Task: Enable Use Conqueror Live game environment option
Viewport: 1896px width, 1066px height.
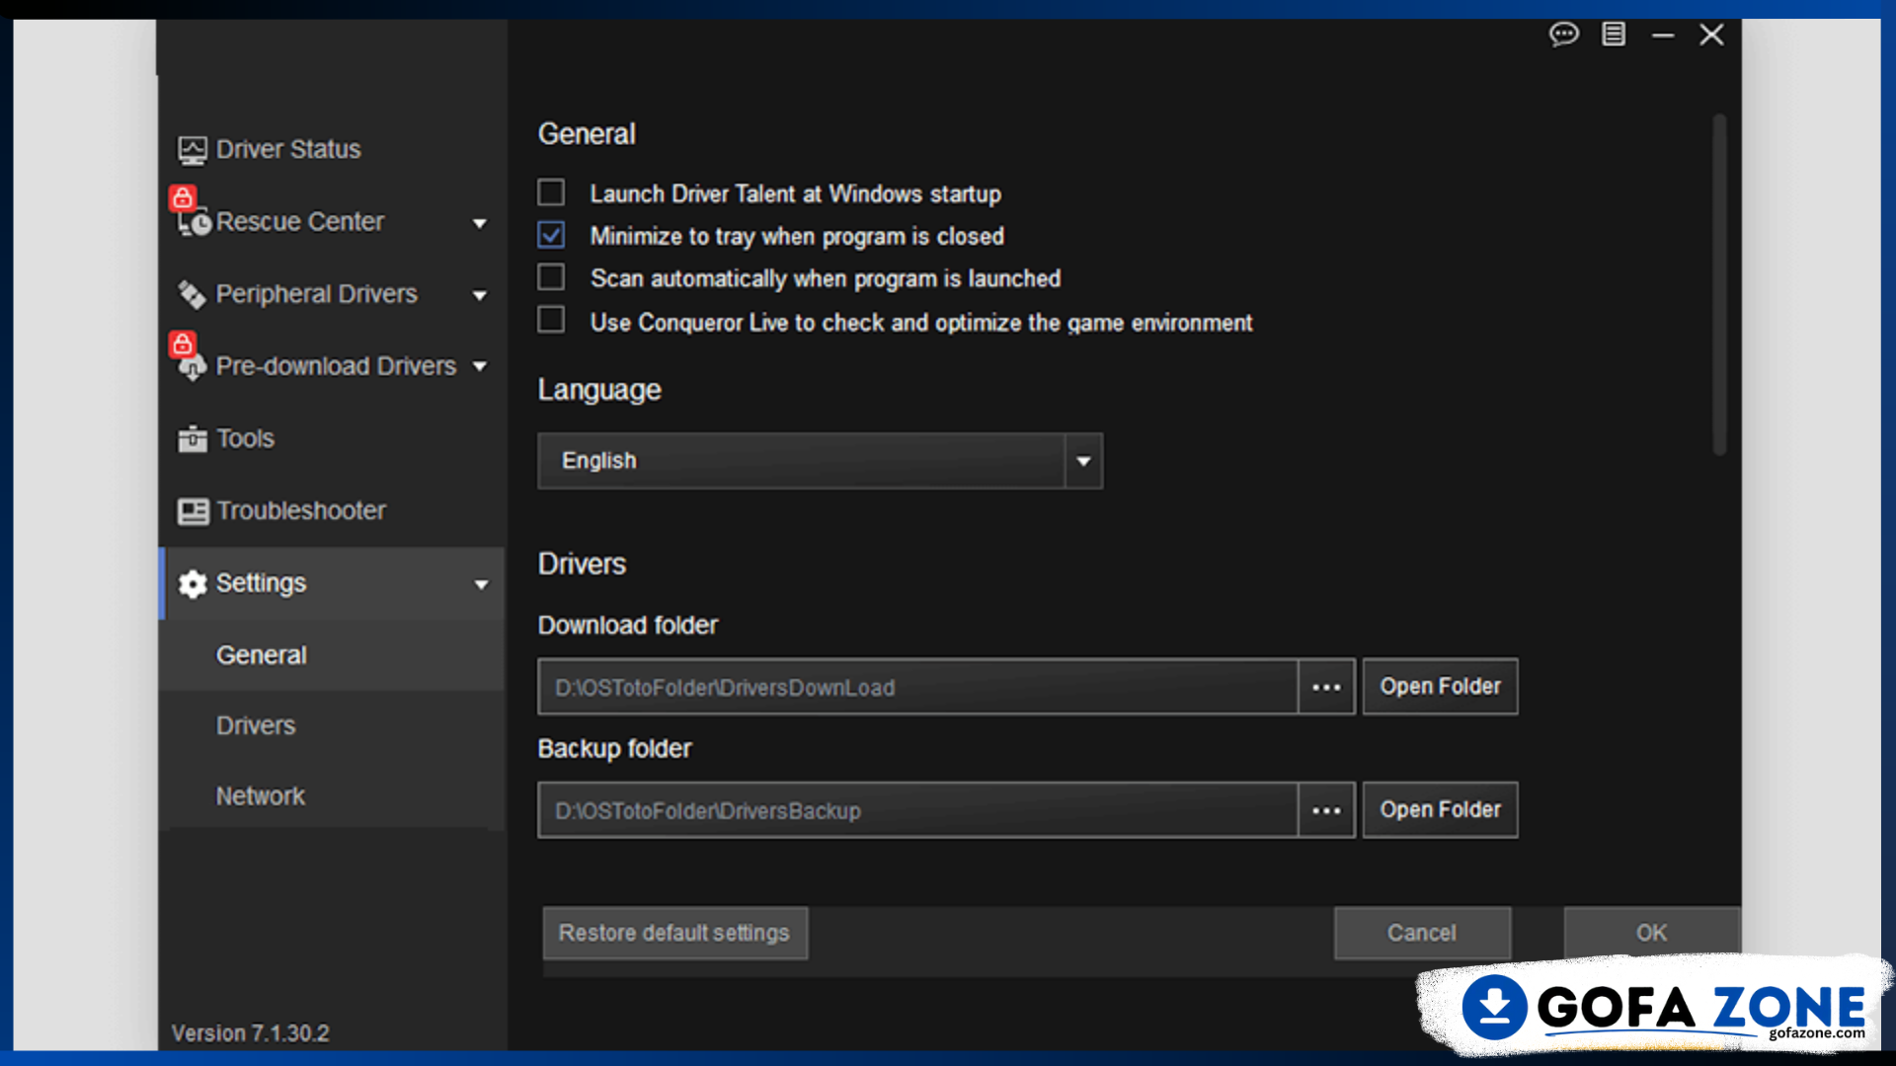Action: point(551,320)
